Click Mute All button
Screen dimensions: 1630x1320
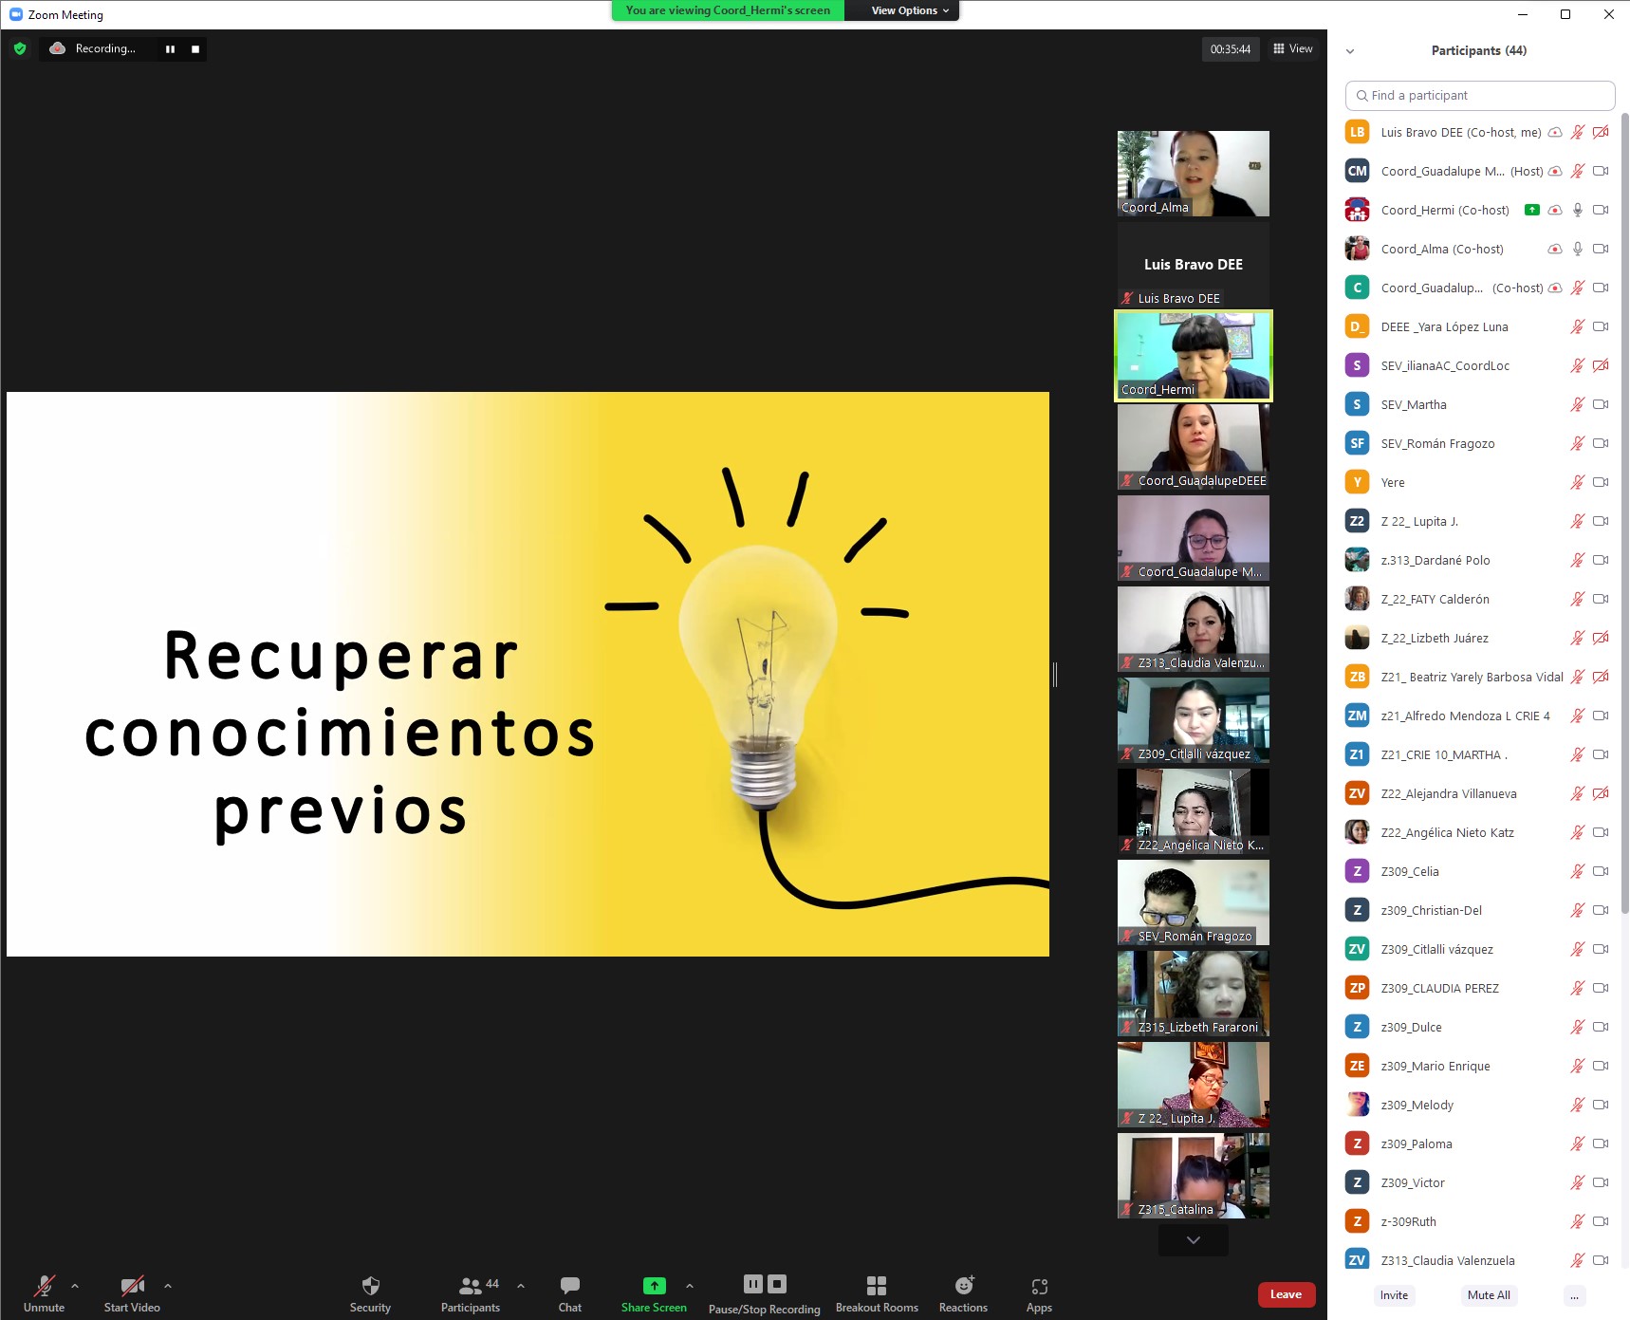coord(1489,1295)
